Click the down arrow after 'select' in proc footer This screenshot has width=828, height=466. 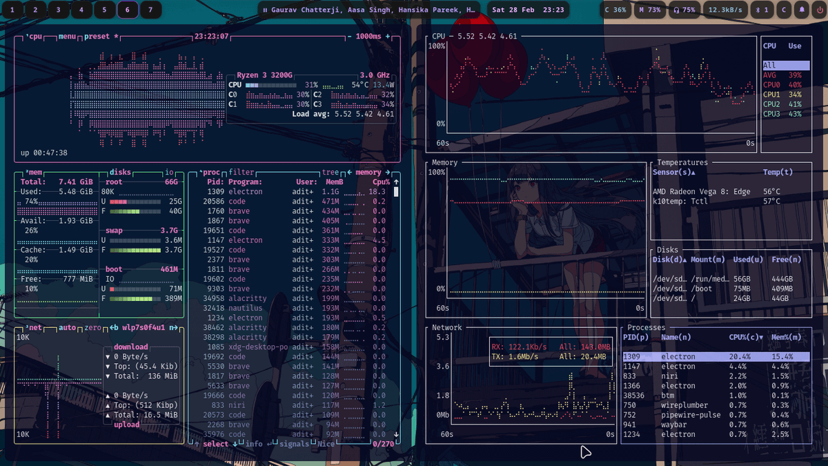(235, 444)
